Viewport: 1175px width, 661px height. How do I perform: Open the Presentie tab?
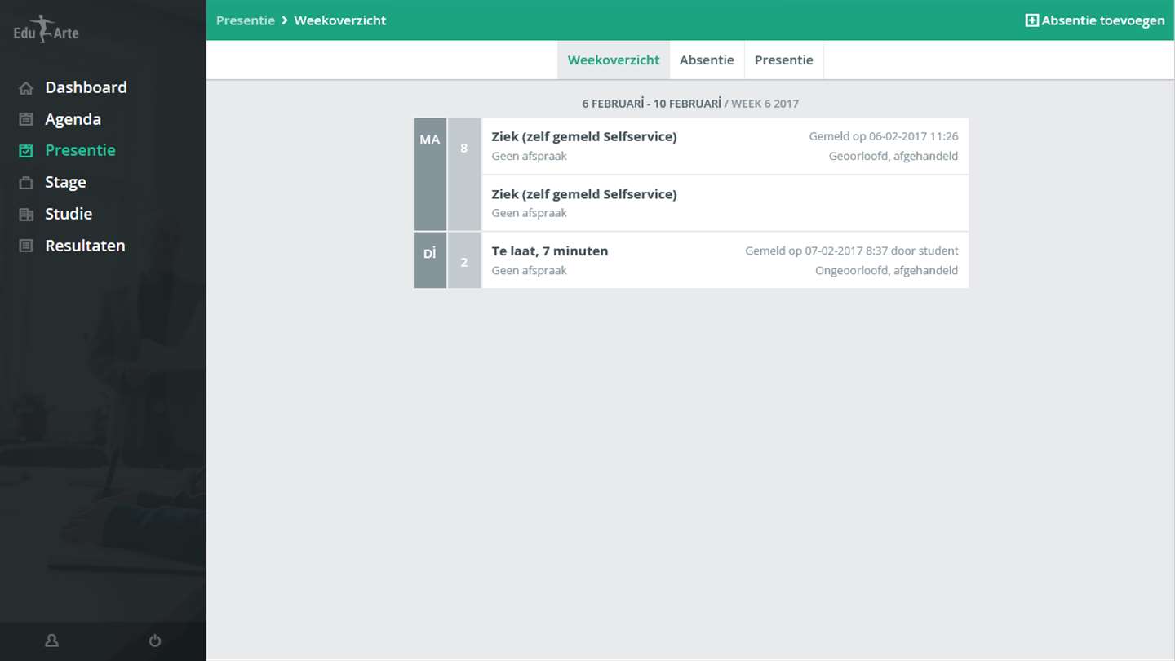784,60
